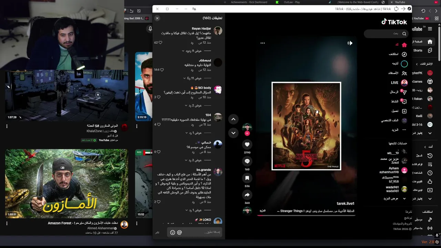
Task: Expand TikTok followed accounts with عرض المزيد
Action: coord(394,199)
